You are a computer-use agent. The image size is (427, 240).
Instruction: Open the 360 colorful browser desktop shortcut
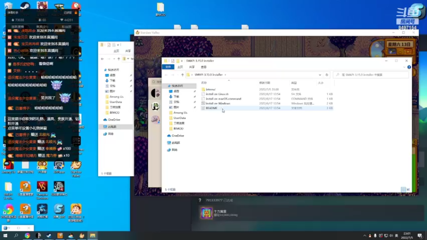tap(8, 212)
